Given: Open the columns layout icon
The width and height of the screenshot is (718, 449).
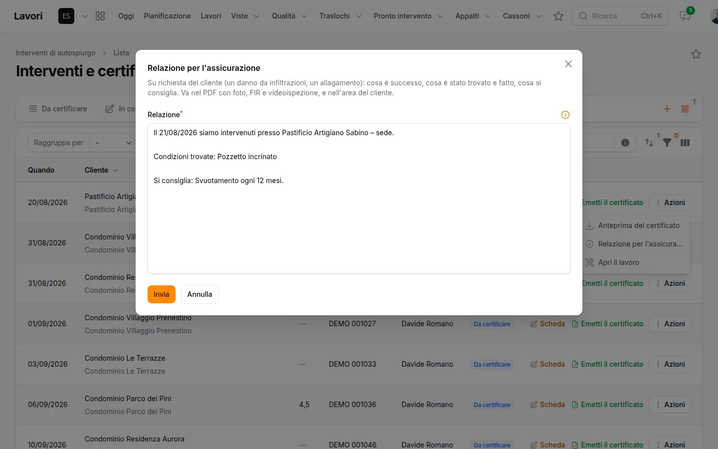Looking at the screenshot, I should 685,143.
